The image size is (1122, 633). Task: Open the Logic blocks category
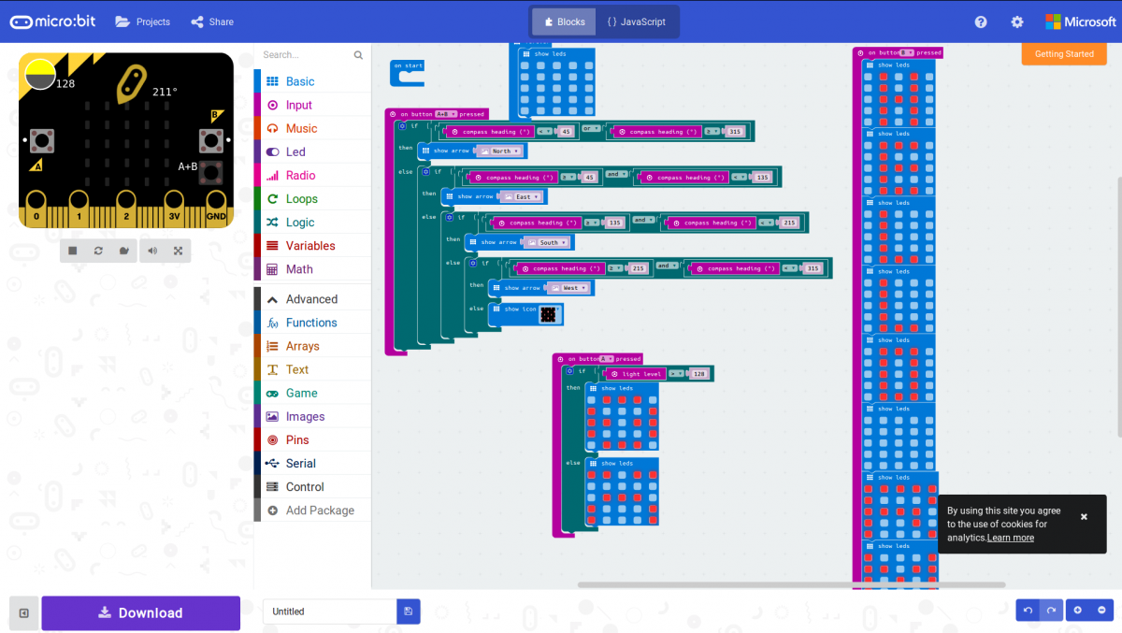(x=312, y=222)
